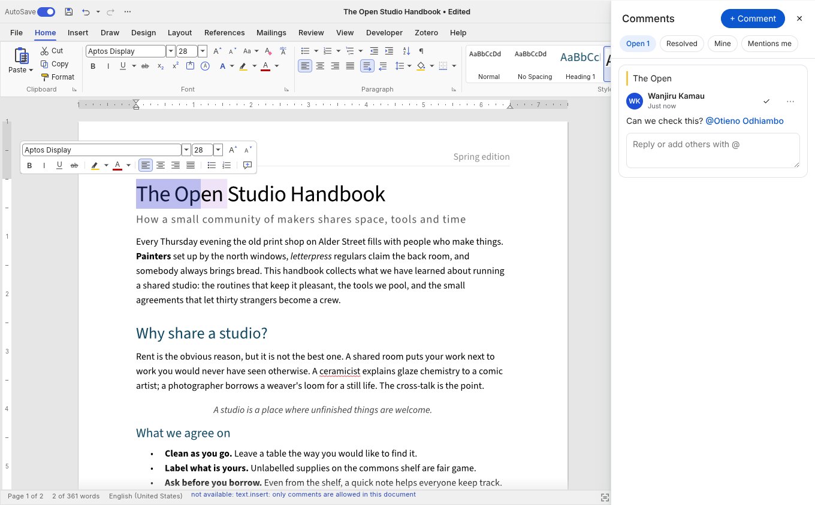
Task: Activate the Format painter
Action: pyautogui.click(x=58, y=77)
